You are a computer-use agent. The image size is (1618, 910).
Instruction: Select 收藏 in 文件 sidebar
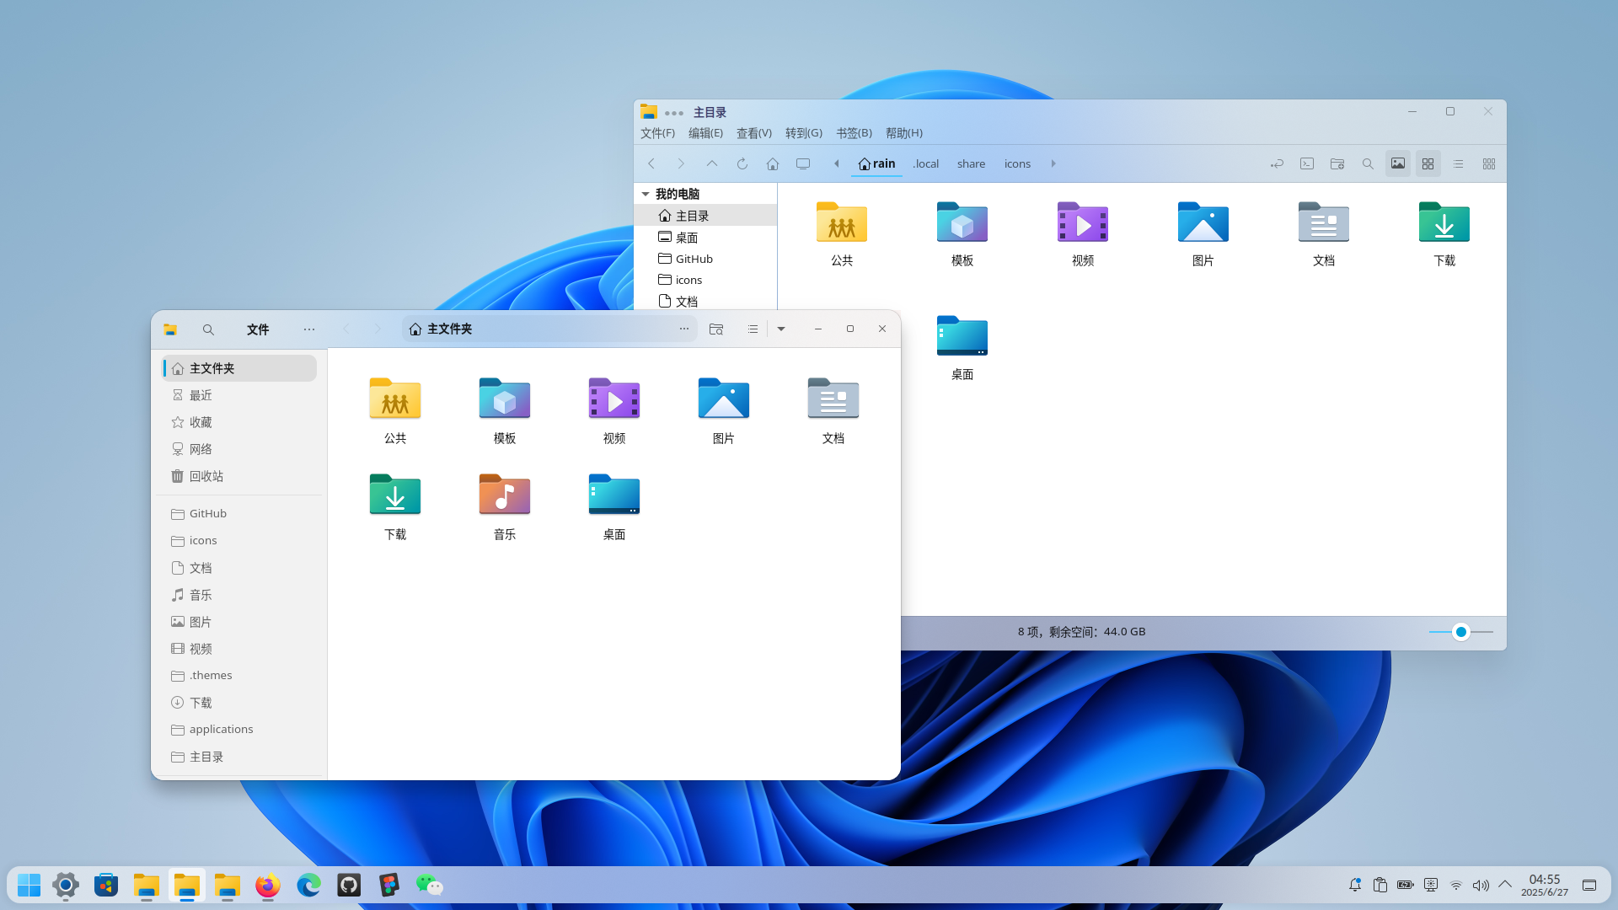coord(239,422)
